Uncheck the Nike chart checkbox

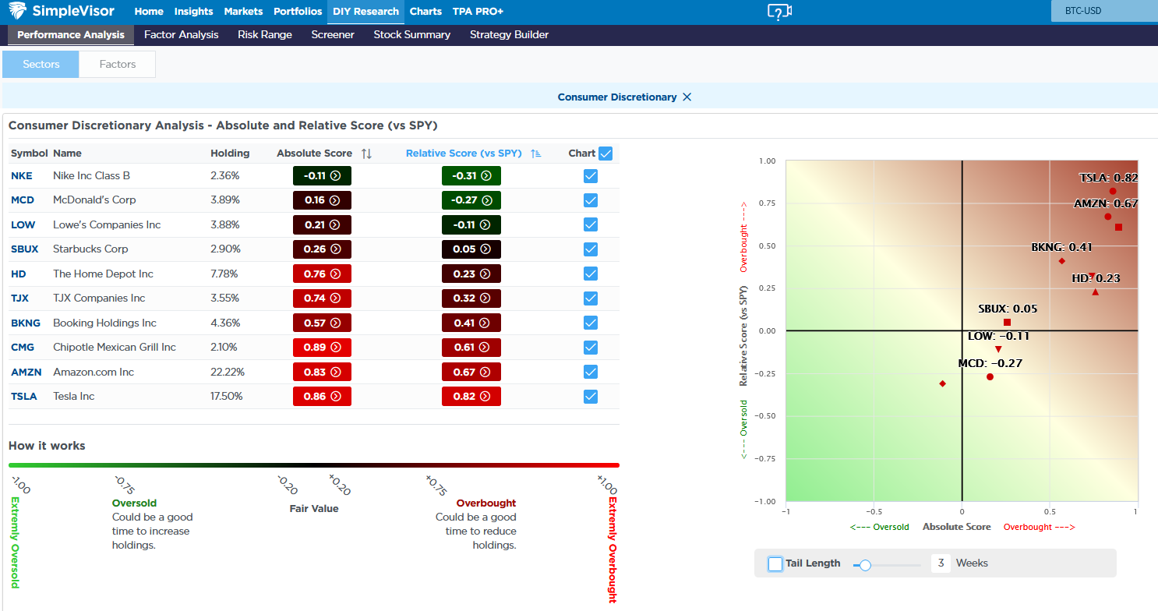591,176
